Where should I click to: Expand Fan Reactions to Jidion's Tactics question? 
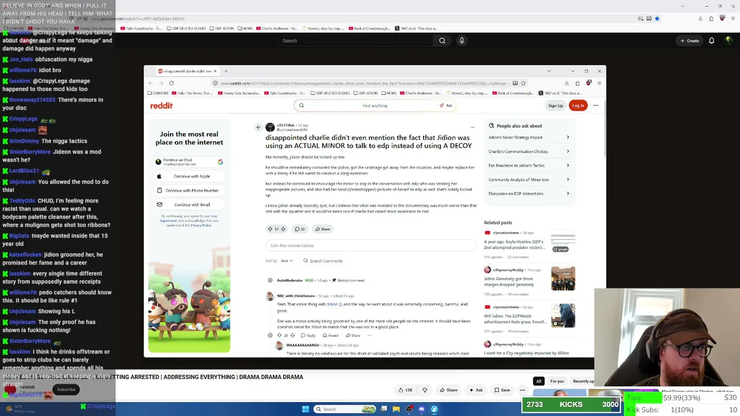point(529,166)
